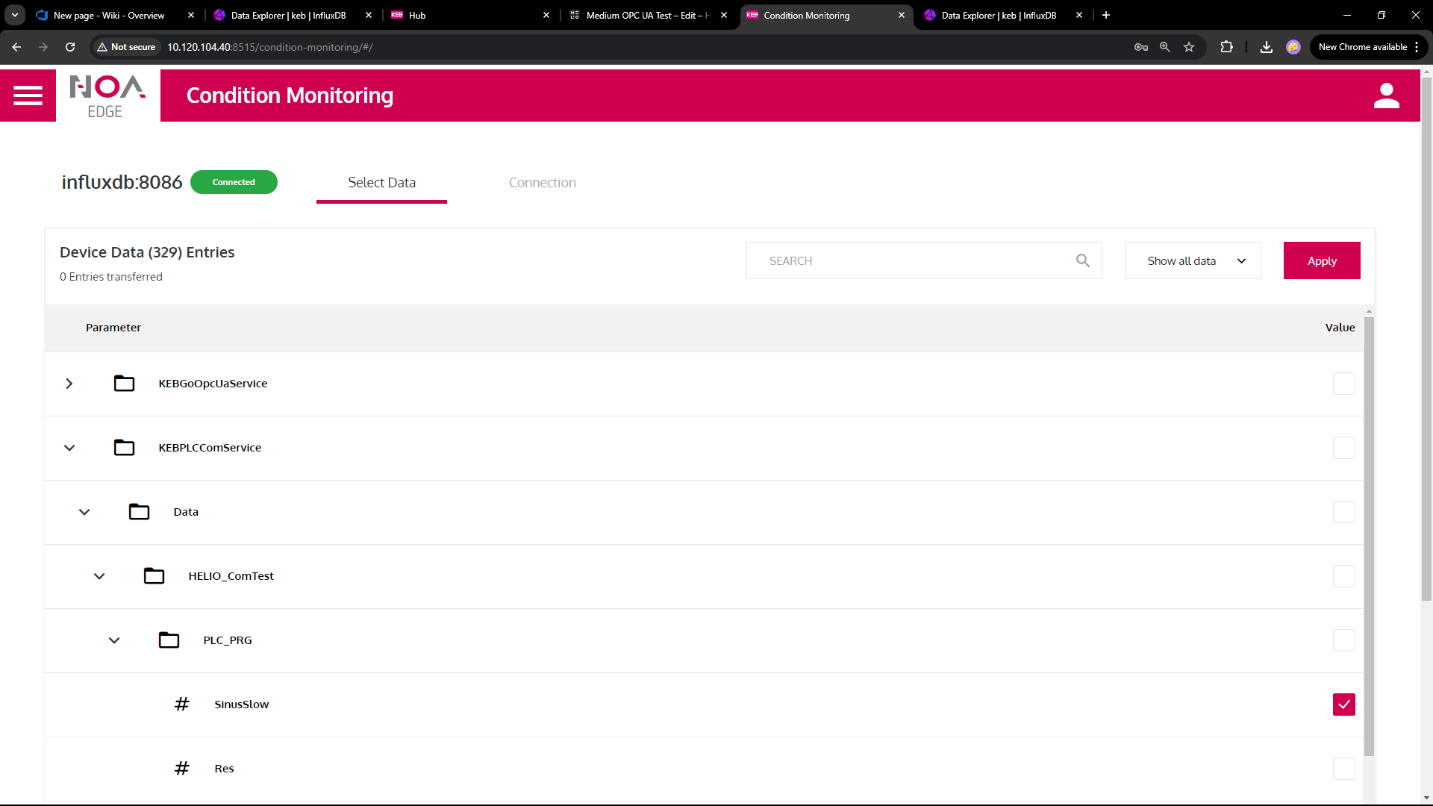Screen dimensions: 1433x806
Task: Bookmark page with the star icon
Action: 1189,47
